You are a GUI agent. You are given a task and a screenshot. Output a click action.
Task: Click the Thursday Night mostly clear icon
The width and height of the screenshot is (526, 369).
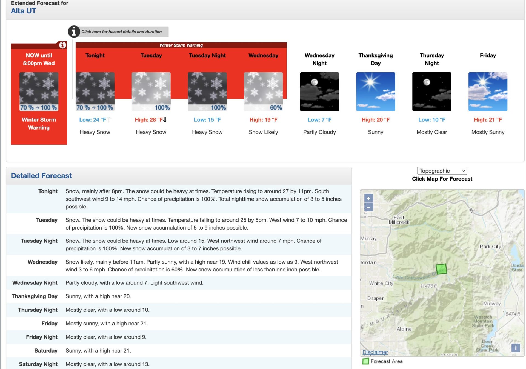(432, 91)
